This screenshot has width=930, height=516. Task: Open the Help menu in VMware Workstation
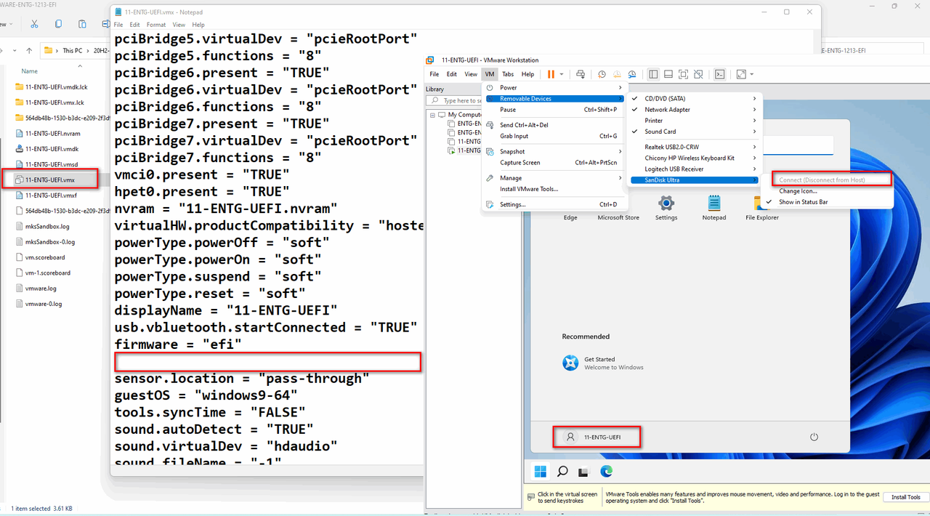(x=527, y=74)
